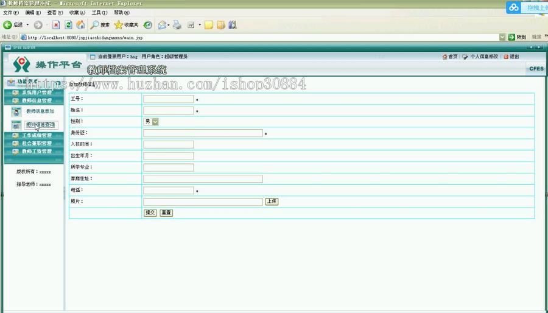
Task: Click the 工号 input field
Action: coord(168,99)
